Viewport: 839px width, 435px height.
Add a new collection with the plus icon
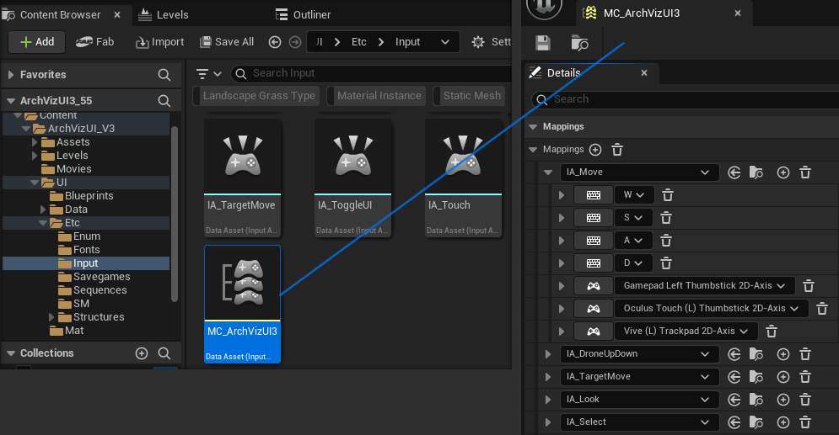point(142,353)
